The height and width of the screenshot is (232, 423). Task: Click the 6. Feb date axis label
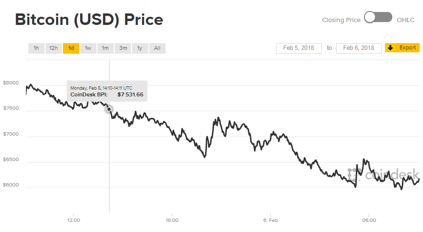(270, 220)
